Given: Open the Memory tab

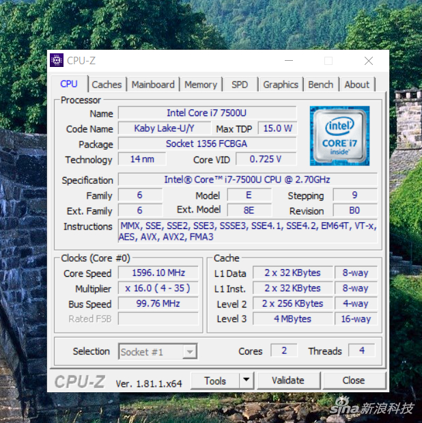Looking at the screenshot, I should [x=201, y=85].
